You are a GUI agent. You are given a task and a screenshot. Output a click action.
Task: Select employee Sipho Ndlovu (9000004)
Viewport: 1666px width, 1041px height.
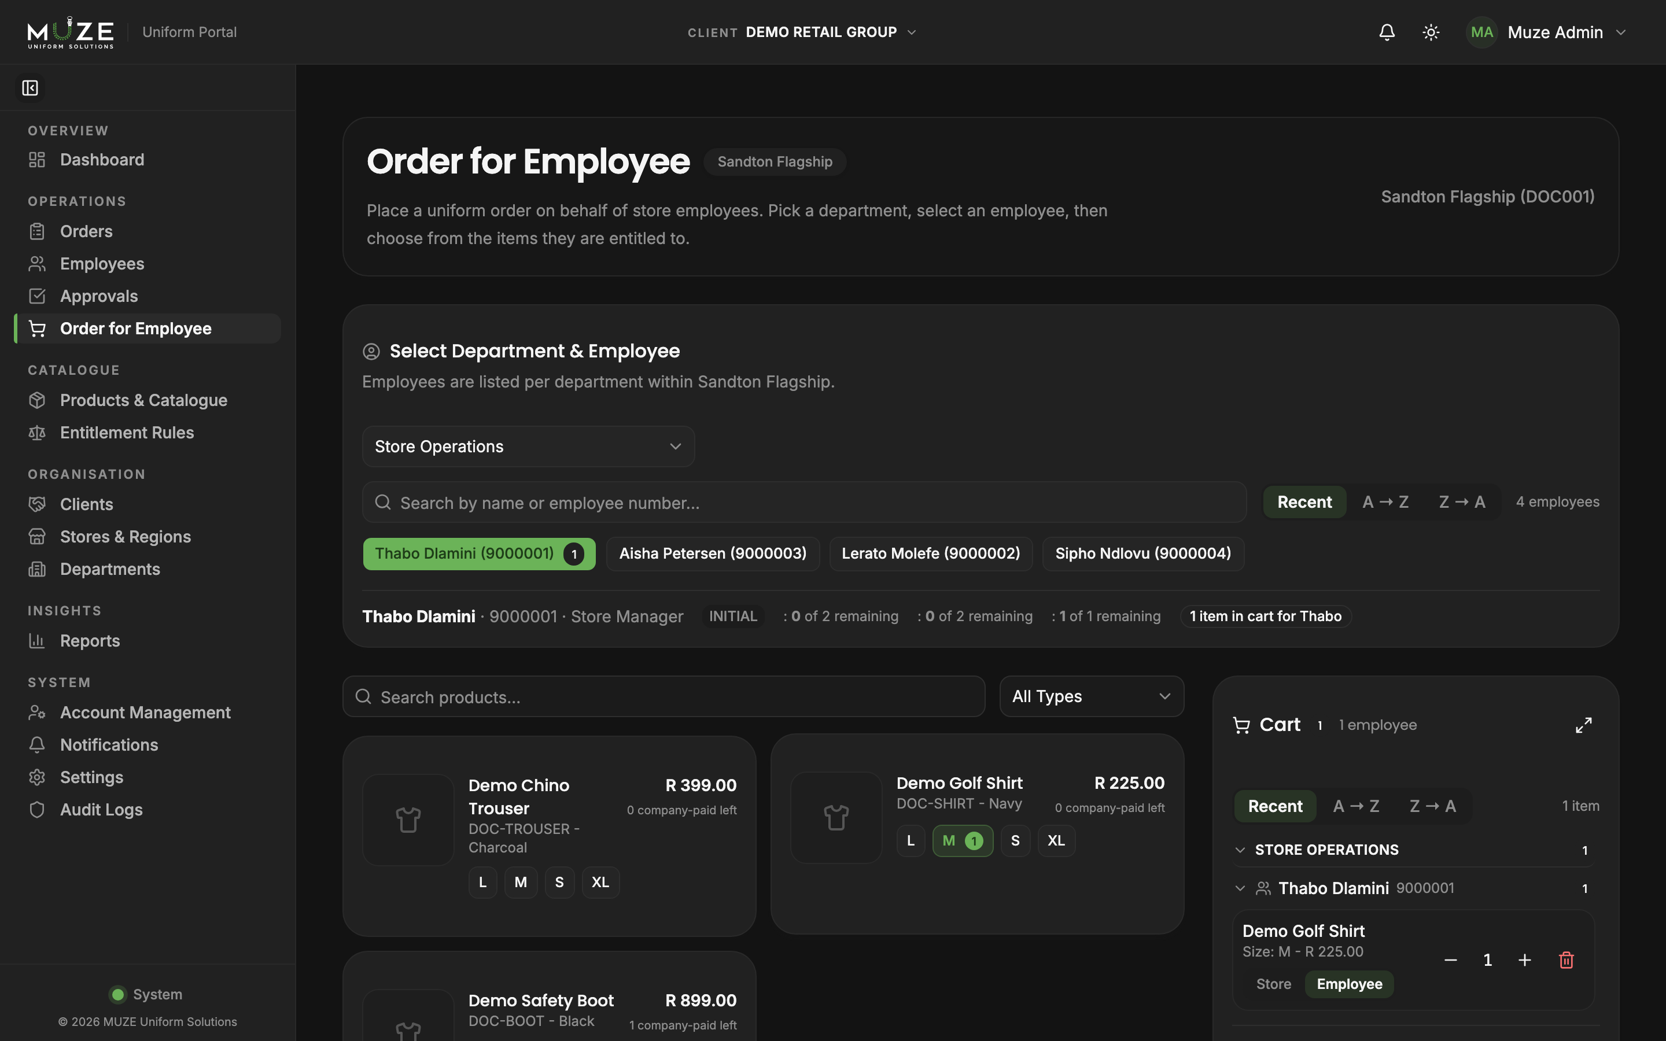[x=1143, y=553]
